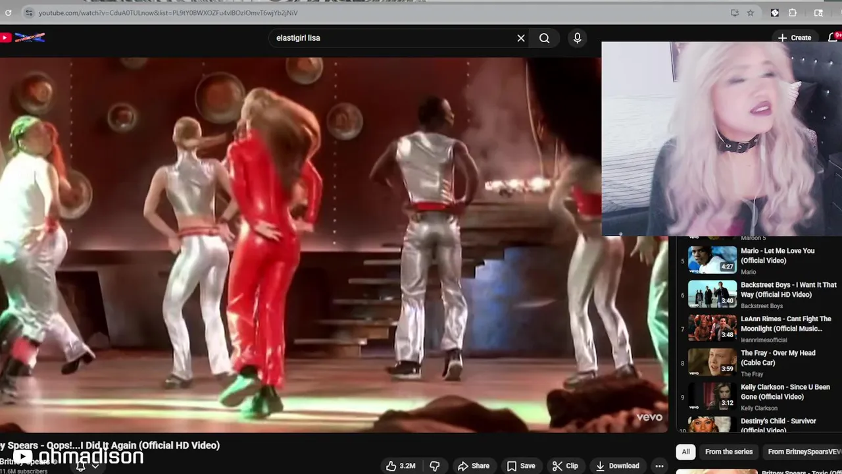Open LeAnn Rimes - Cant Fight The Moonlight title
Screen dimensions: 842x474
pos(786,324)
